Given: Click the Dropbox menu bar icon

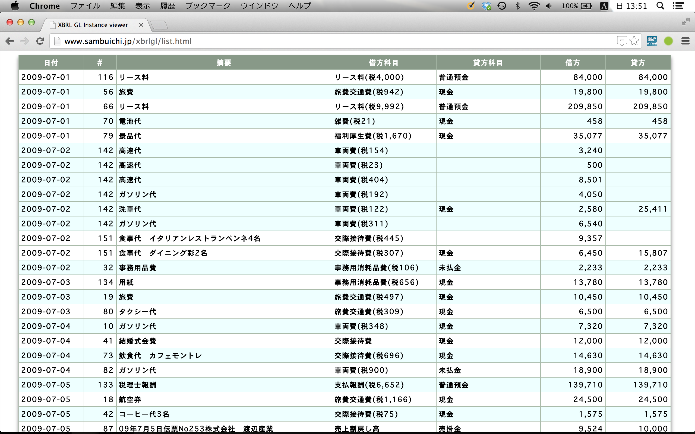Looking at the screenshot, I should [486, 6].
